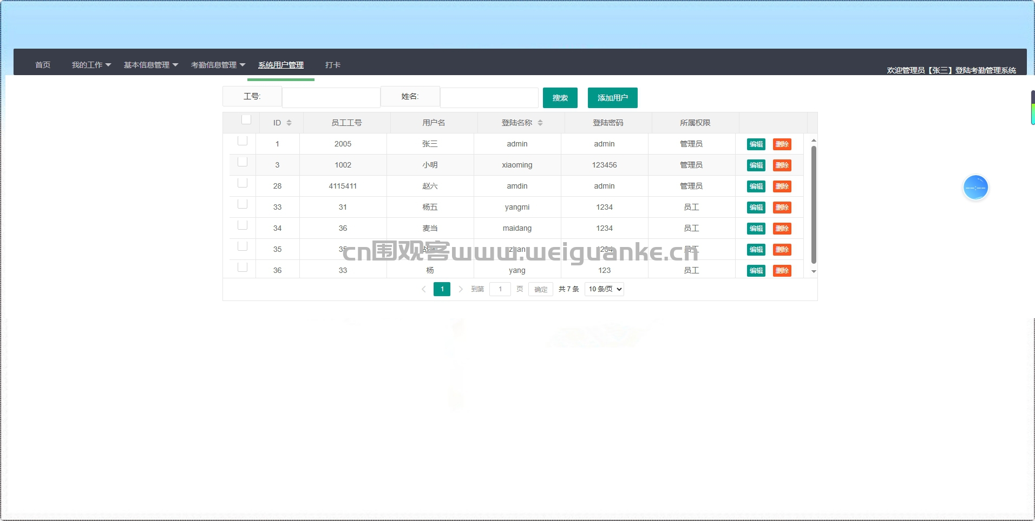Expand the 我的工作 dropdown menu
Image resolution: width=1035 pixels, height=521 pixels.
tap(91, 65)
